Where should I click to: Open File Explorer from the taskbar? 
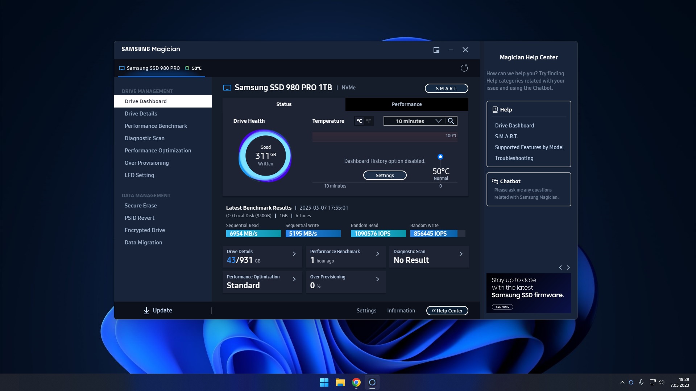(x=340, y=382)
